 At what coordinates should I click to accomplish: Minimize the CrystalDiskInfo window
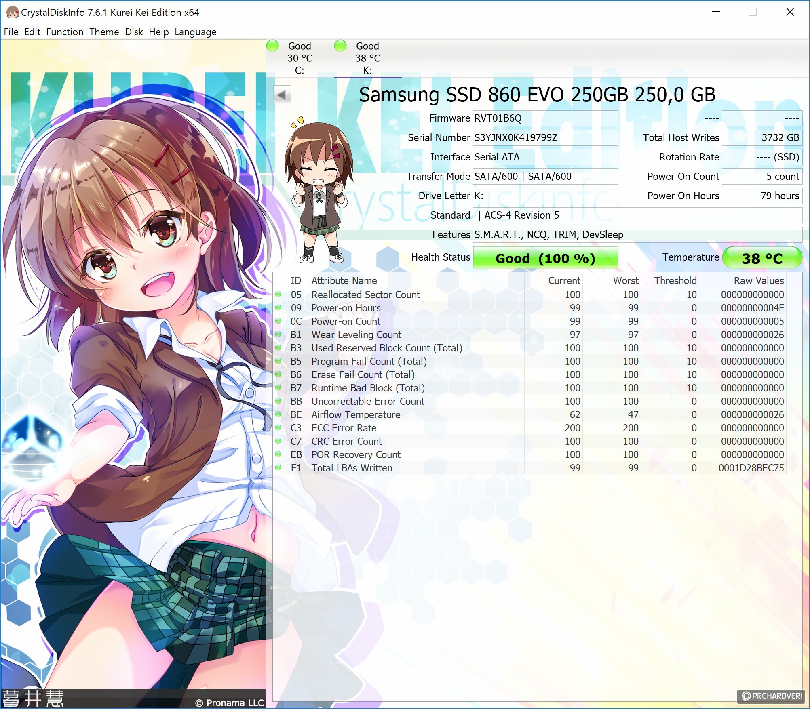pyautogui.click(x=716, y=12)
